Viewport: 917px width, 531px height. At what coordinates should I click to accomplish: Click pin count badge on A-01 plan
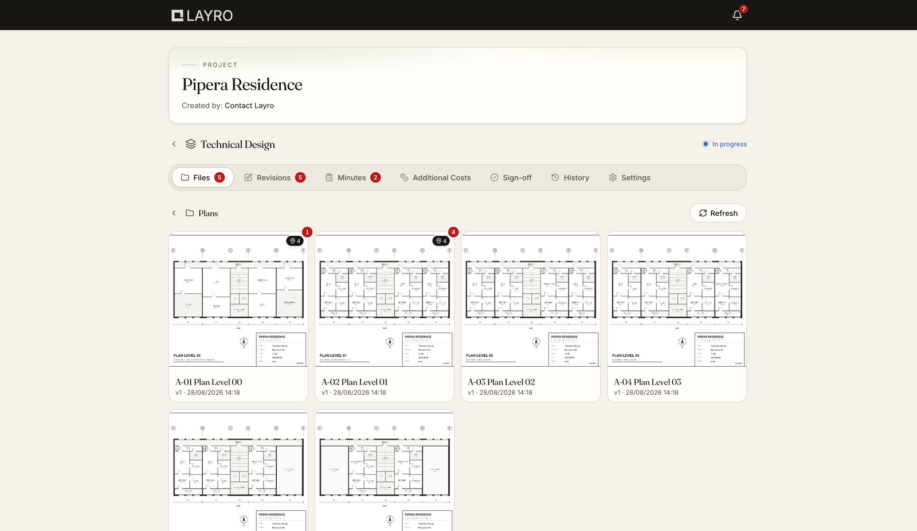(x=295, y=241)
